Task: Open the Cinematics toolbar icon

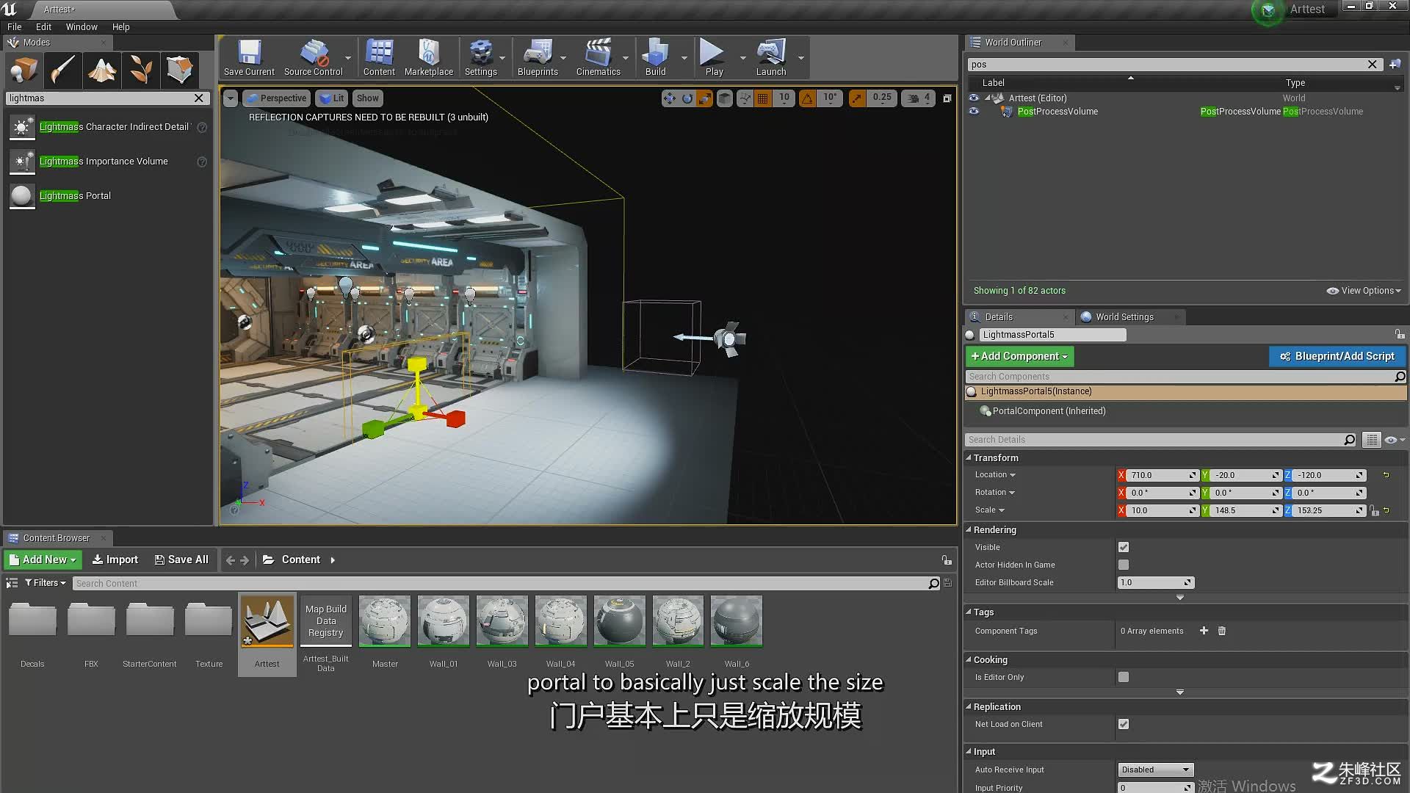Action: (x=599, y=57)
